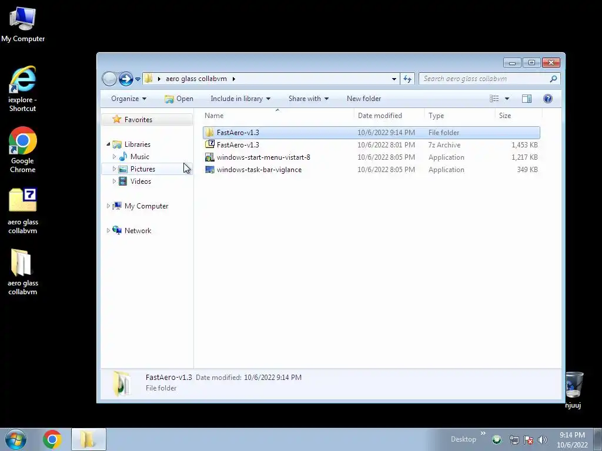The image size is (602, 451).
Task: Expand the Desktop toolbar chevron
Action: click(x=483, y=433)
